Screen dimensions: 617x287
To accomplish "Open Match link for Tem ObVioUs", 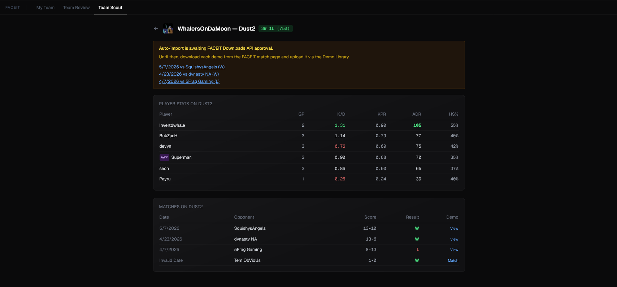I will click(453, 261).
